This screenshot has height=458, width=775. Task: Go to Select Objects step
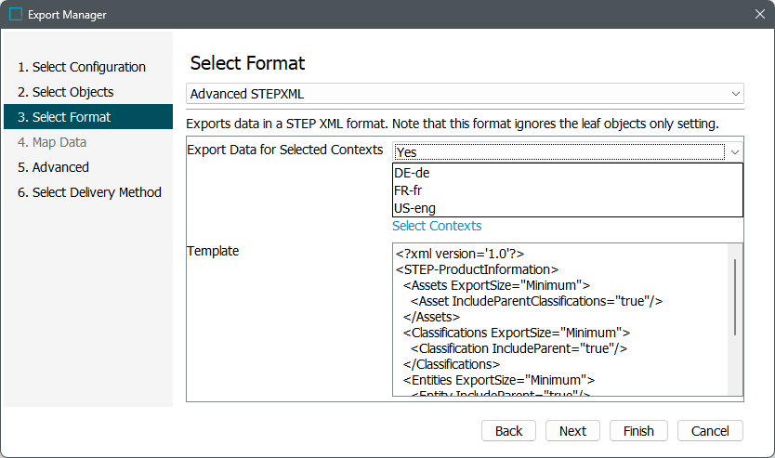[72, 92]
